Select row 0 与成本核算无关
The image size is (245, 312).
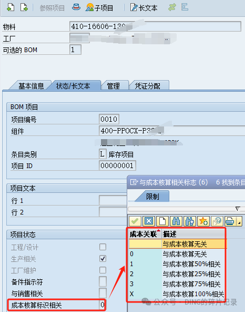tap(177, 254)
